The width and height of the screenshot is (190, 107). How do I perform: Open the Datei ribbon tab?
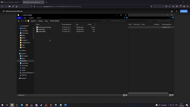click(x=19, y=18)
